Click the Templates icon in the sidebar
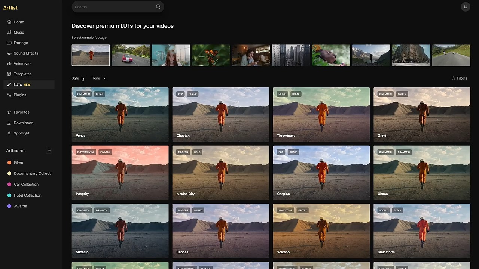 coord(9,74)
